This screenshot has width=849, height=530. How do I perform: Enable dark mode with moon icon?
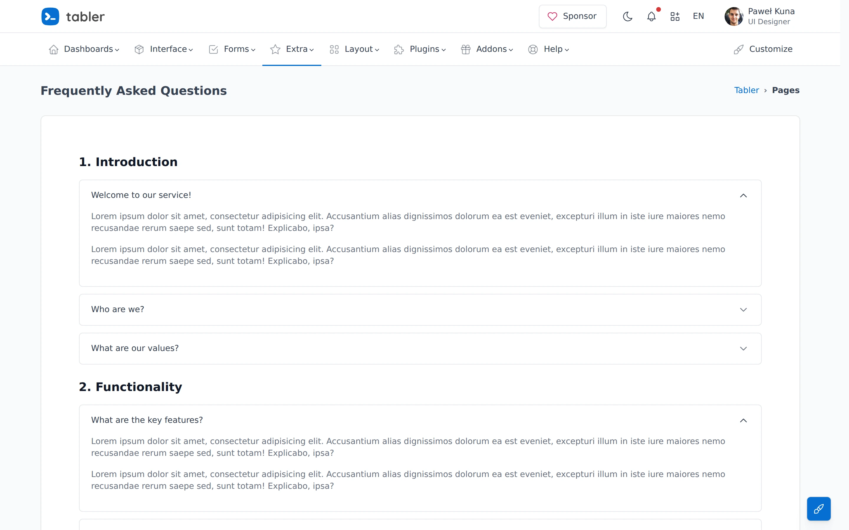(628, 16)
